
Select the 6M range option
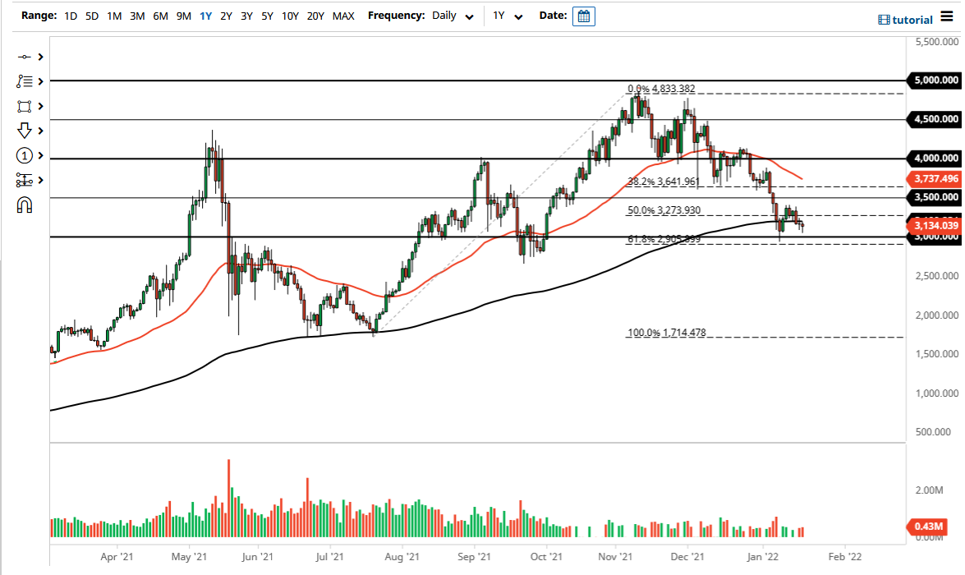pos(159,16)
